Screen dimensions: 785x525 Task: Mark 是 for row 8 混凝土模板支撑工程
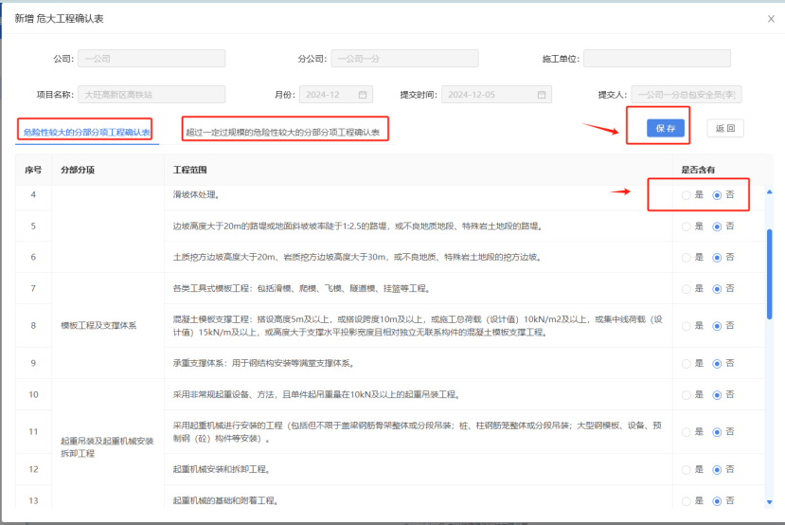click(x=687, y=326)
